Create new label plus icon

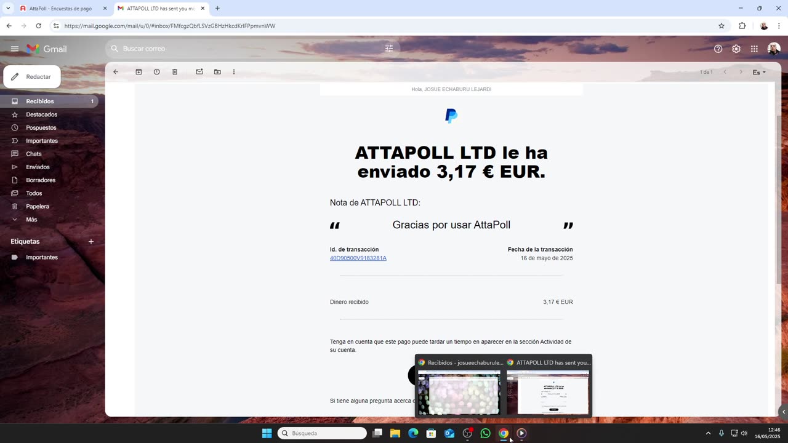[x=91, y=242]
